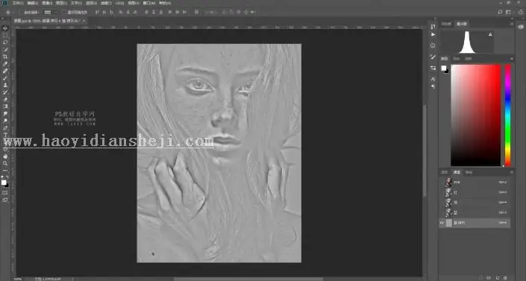Select the composite RGB channel thumbnail

coord(448,183)
